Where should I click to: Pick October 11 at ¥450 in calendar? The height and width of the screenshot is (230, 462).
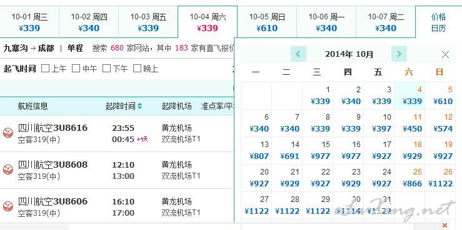409,123
